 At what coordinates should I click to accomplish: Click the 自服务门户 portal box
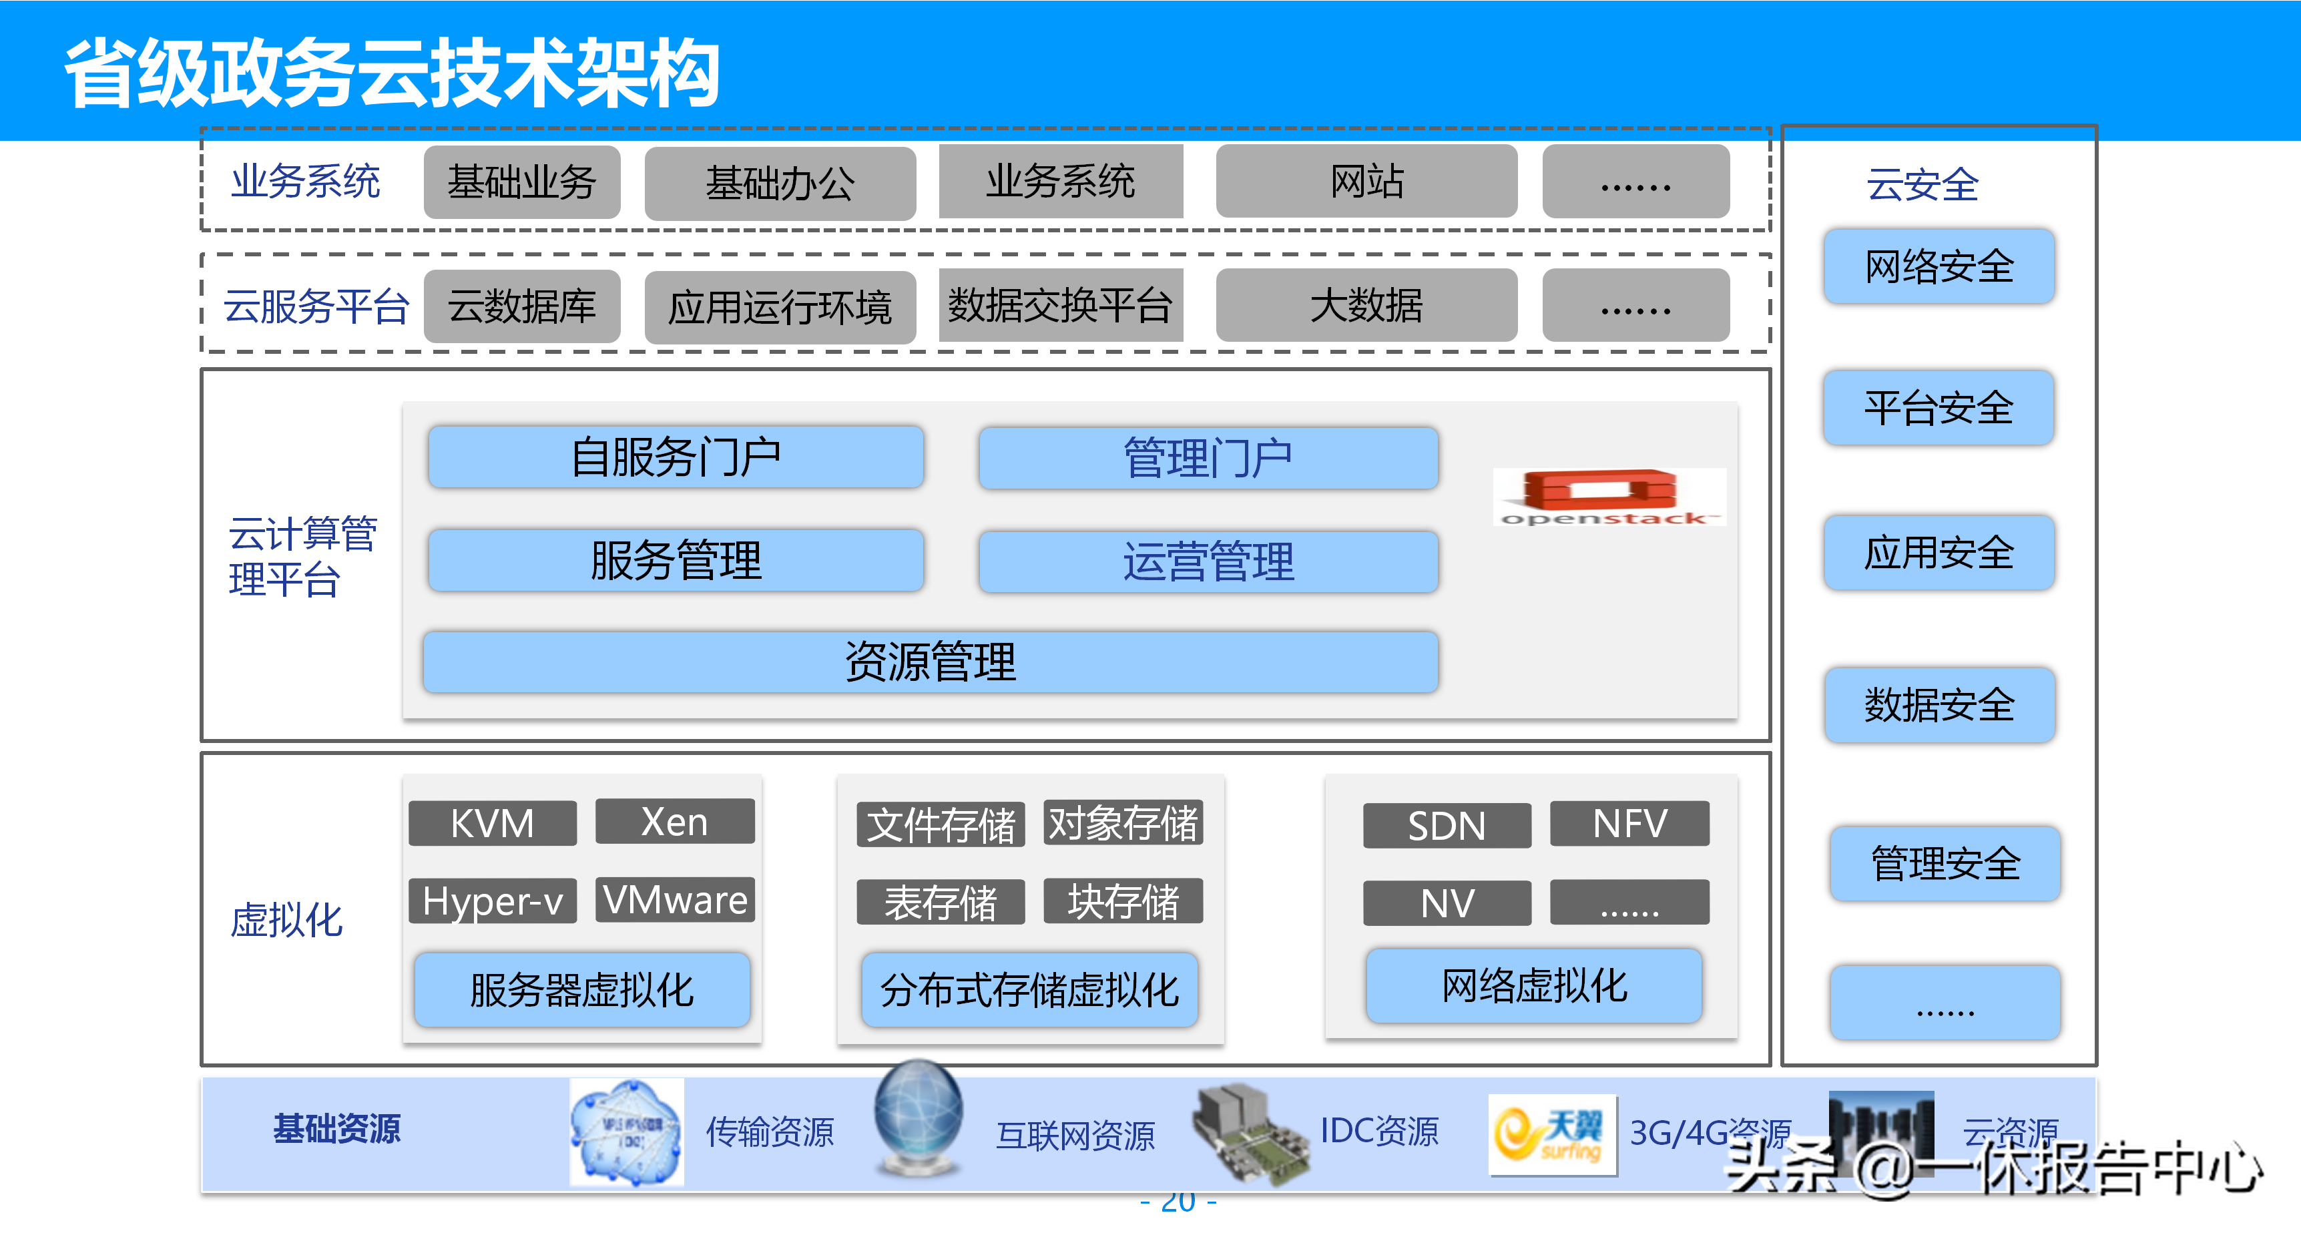[676, 457]
